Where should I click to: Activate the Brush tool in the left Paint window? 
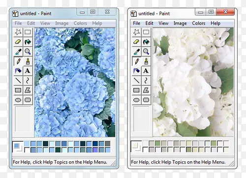coord(28,61)
